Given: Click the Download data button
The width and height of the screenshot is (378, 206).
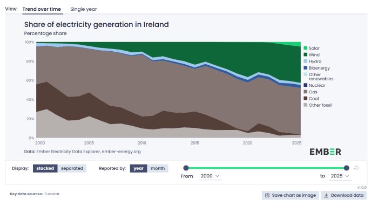Looking at the screenshot, I should (343, 195).
